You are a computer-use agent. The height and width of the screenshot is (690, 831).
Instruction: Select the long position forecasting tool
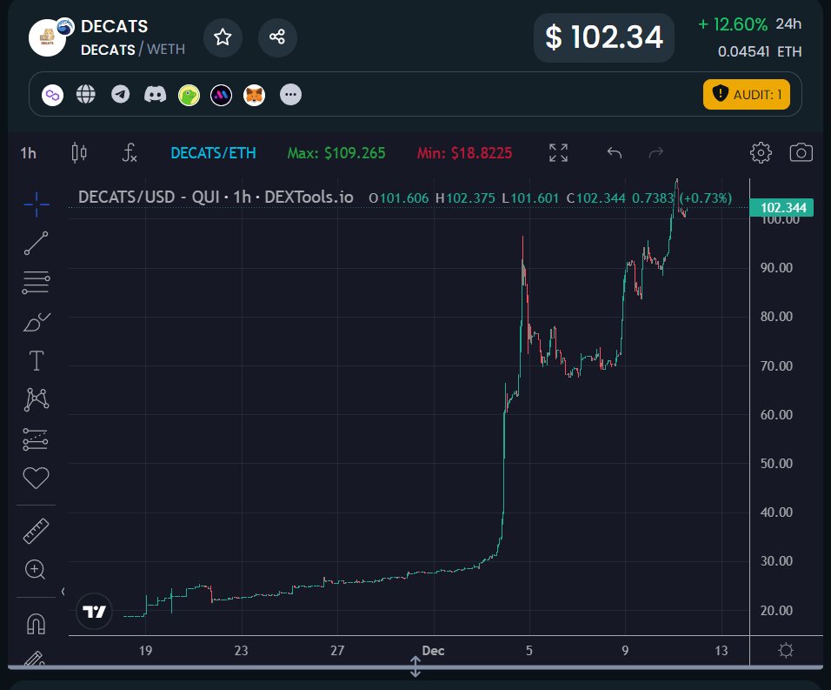36,439
